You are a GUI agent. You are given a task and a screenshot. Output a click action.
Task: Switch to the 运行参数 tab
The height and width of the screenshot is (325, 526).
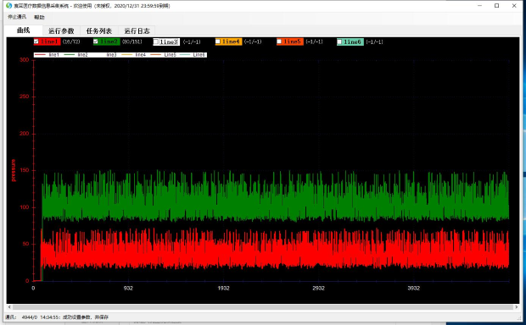pyautogui.click(x=61, y=30)
